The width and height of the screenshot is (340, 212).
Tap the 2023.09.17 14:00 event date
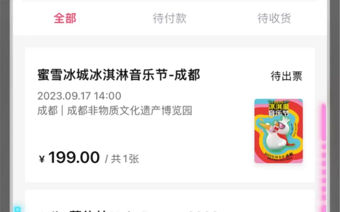79,96
